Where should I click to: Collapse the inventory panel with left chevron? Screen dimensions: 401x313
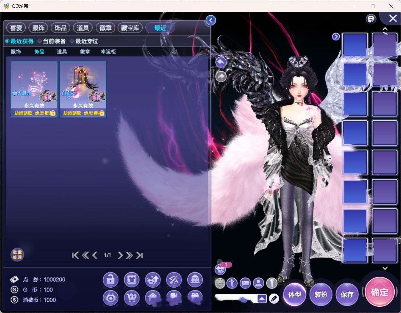(x=211, y=20)
